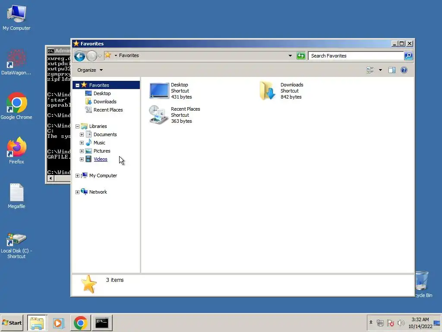Select Favorites in the navigation pane
442x332 pixels.
[x=99, y=85]
